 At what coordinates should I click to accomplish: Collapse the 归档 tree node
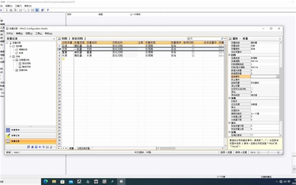click(10, 56)
